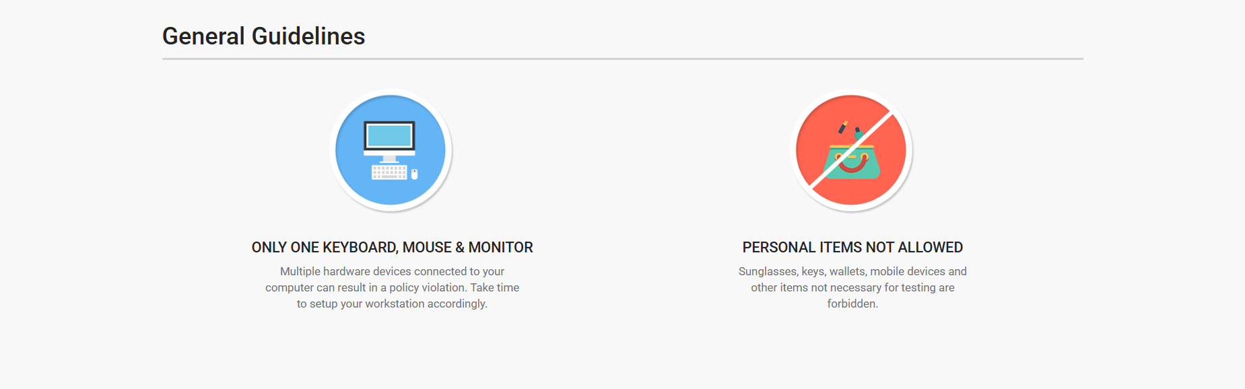Click the horizontal divider under General Guidelines

[623, 59]
